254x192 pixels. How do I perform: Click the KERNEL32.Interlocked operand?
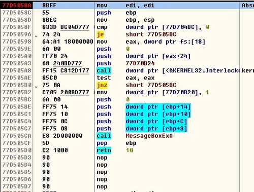click(x=182, y=70)
